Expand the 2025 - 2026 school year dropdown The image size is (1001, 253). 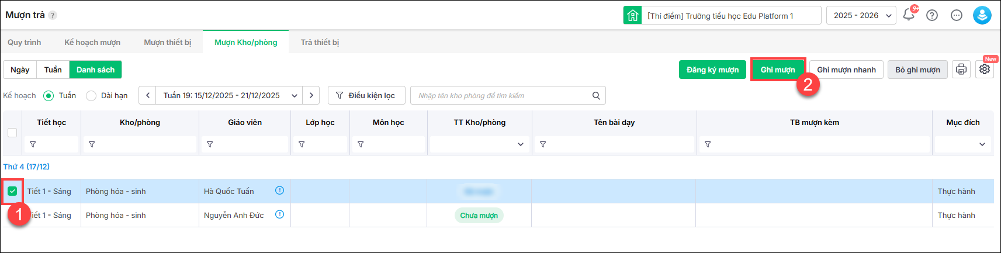click(x=860, y=15)
